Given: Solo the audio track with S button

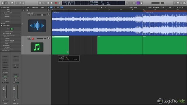Looking at the screenshot, I should [x=30, y=15].
